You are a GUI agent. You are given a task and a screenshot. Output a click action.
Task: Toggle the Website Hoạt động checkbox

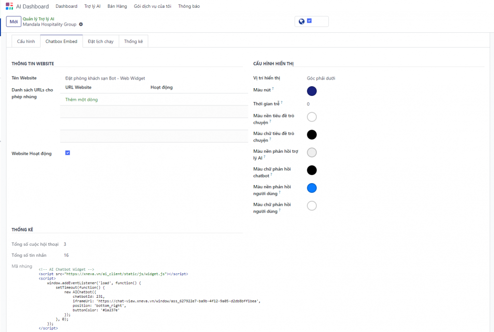tap(68, 153)
